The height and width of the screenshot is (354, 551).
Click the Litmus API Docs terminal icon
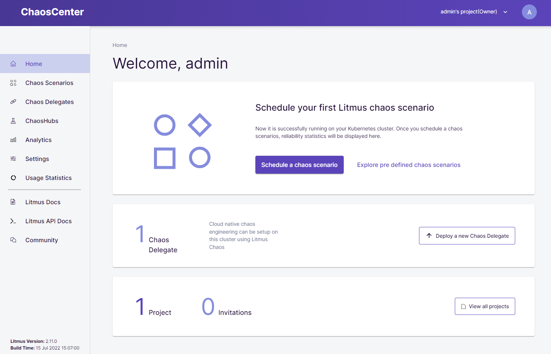click(13, 221)
